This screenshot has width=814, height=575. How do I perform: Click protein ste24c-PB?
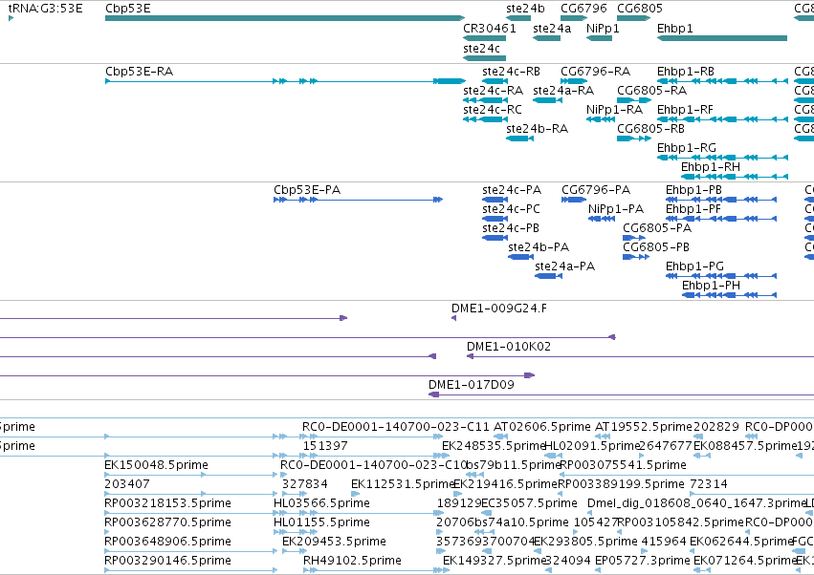[x=495, y=238]
